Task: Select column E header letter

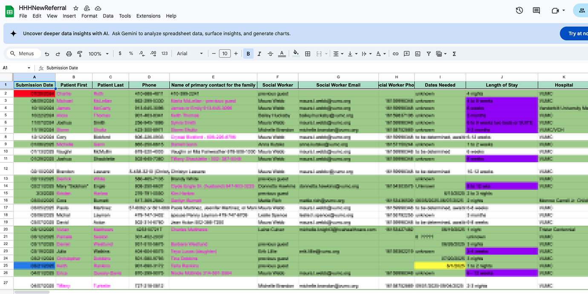Action: click(213, 77)
